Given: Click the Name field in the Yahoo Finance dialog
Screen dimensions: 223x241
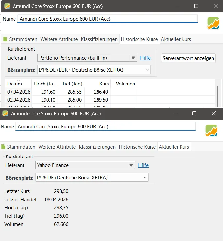Looking at the screenshot, I should click(105, 127).
